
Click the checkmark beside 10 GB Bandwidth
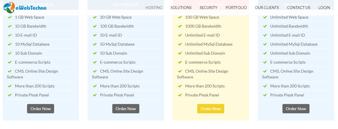point(10,26)
